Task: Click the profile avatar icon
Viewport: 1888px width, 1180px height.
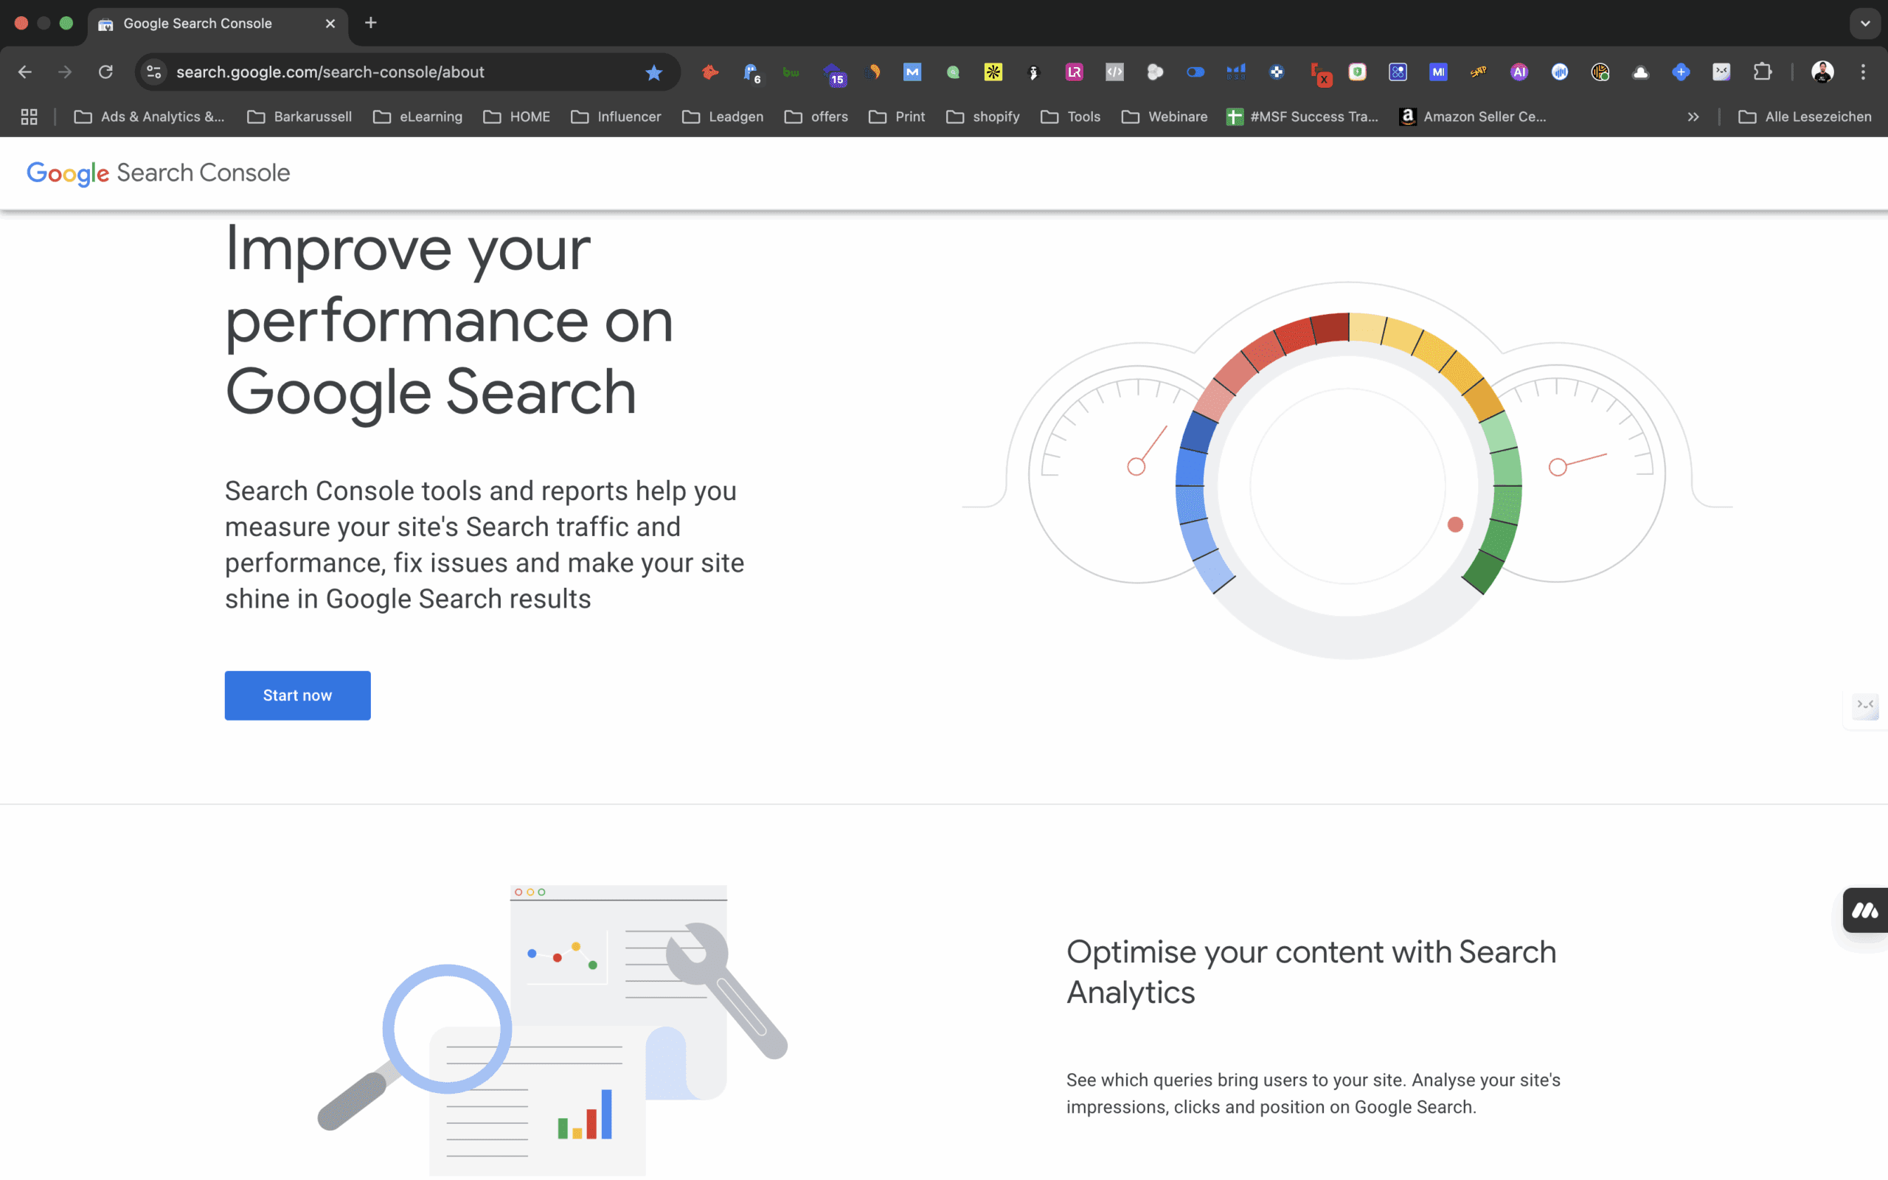Action: pos(1822,72)
